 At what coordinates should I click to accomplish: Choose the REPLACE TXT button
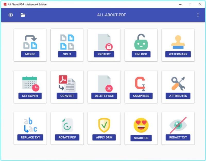point(30,137)
